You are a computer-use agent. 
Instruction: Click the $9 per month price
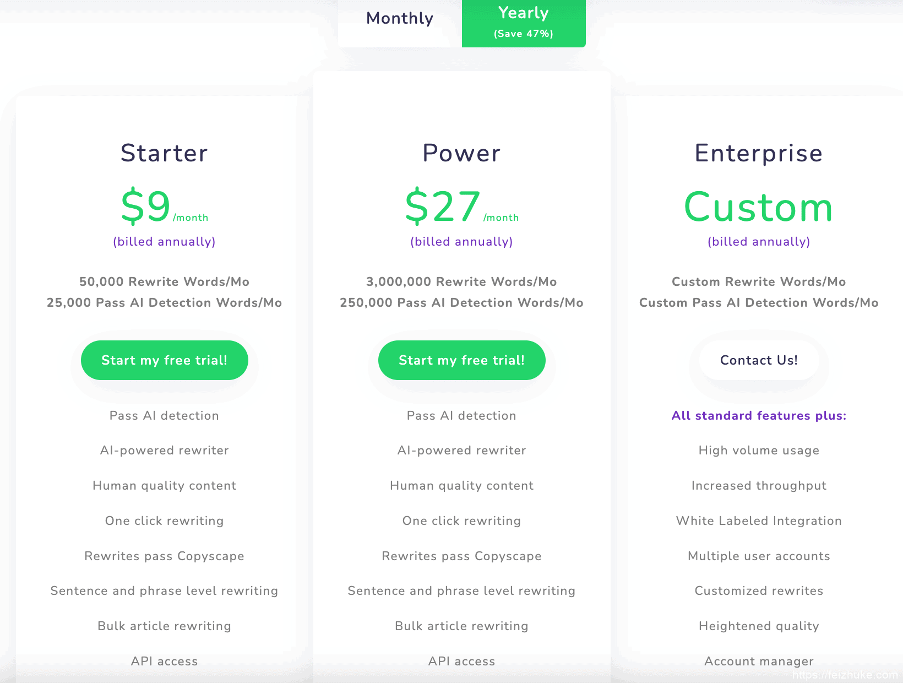coord(146,207)
